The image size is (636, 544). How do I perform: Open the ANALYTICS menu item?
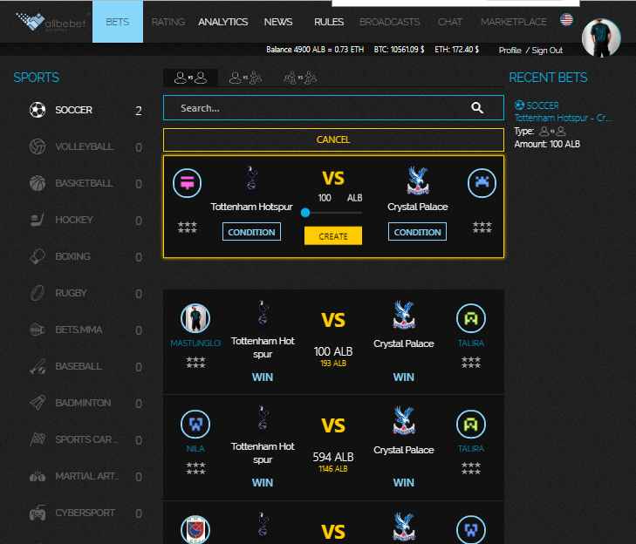(223, 22)
